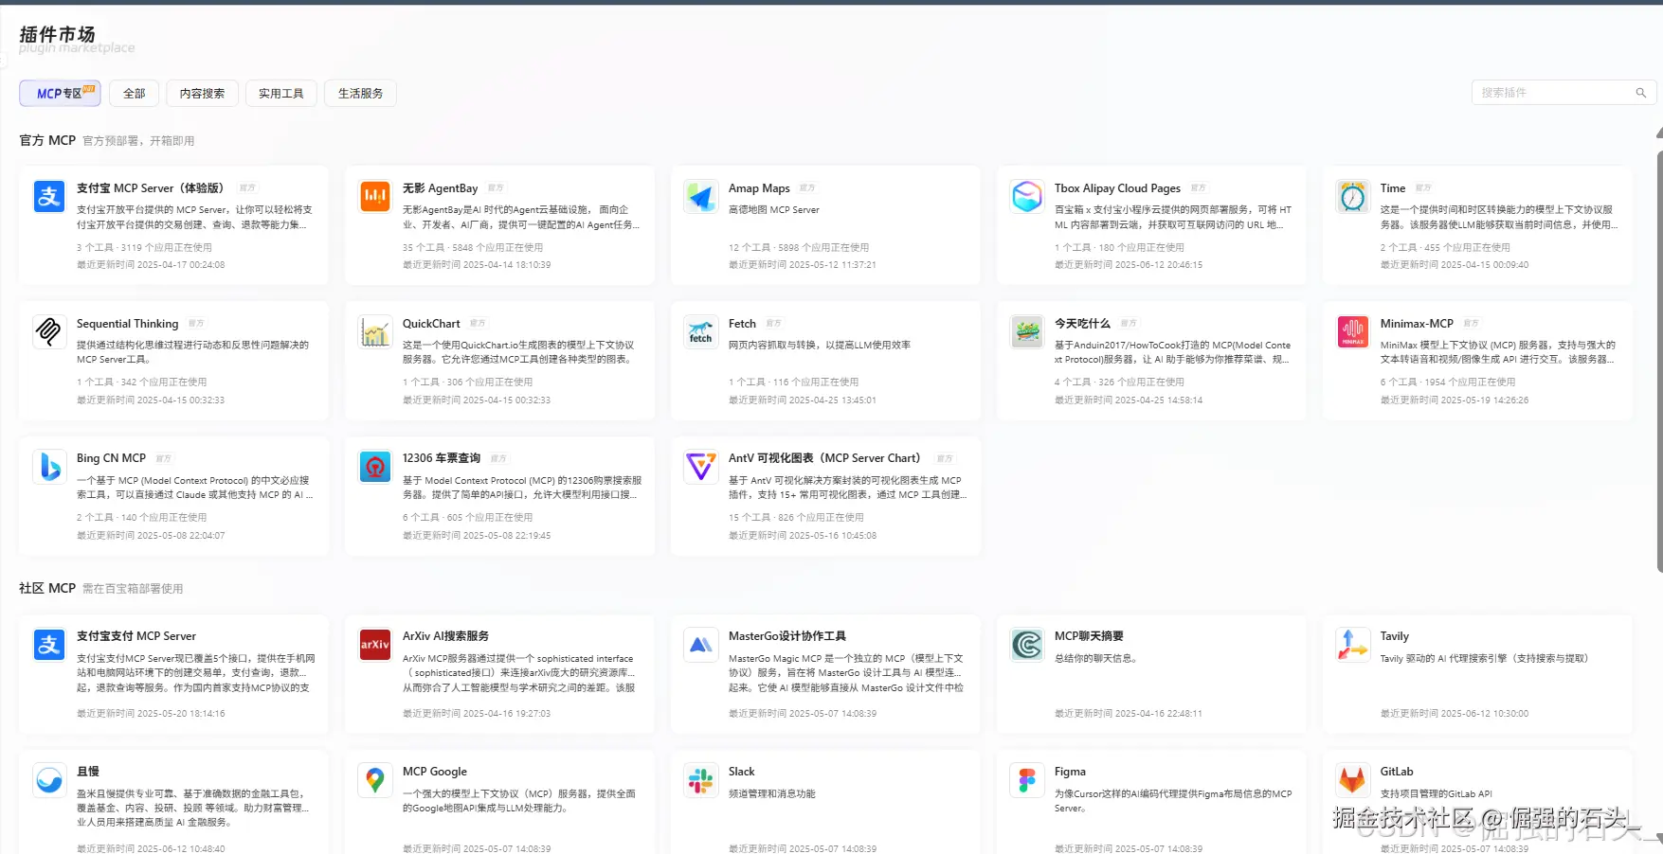Screen dimensions: 1663x854
Task: Click the Slack plugin icon
Action: click(700, 779)
